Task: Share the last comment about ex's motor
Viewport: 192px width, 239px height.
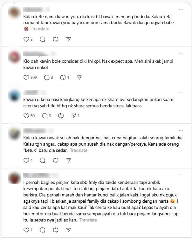Action: coord(69,230)
